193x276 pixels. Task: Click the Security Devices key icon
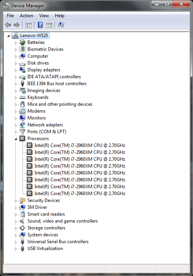click(x=23, y=200)
